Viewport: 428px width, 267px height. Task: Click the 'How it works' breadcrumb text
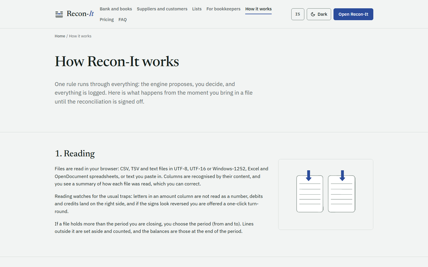(80, 36)
